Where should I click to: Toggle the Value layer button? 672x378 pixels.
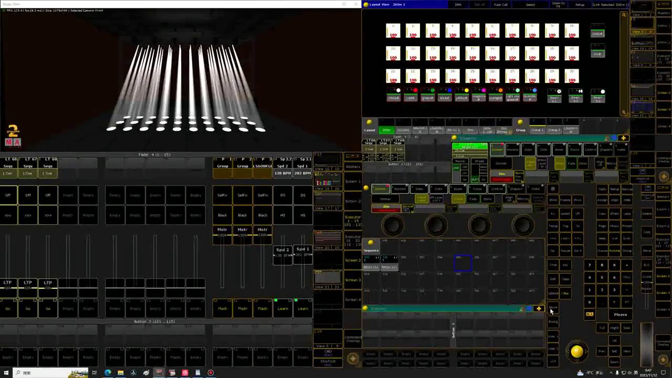[458, 199]
